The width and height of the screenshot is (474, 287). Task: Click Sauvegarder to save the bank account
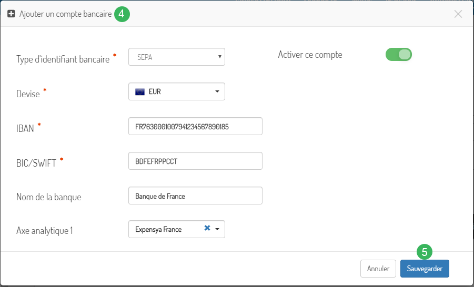425,269
